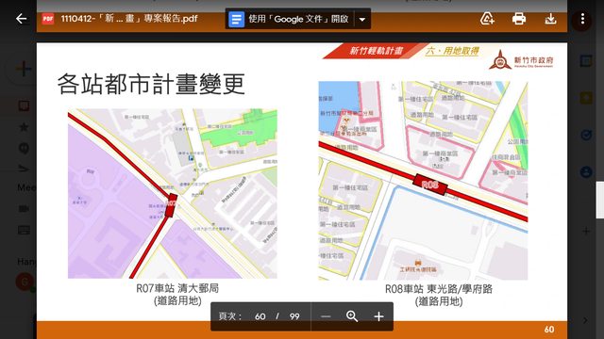Click the red PDF file type icon

point(48,19)
